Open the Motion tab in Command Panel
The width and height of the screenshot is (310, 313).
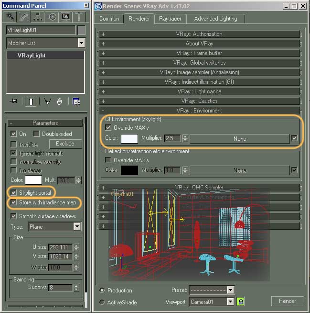point(52,17)
